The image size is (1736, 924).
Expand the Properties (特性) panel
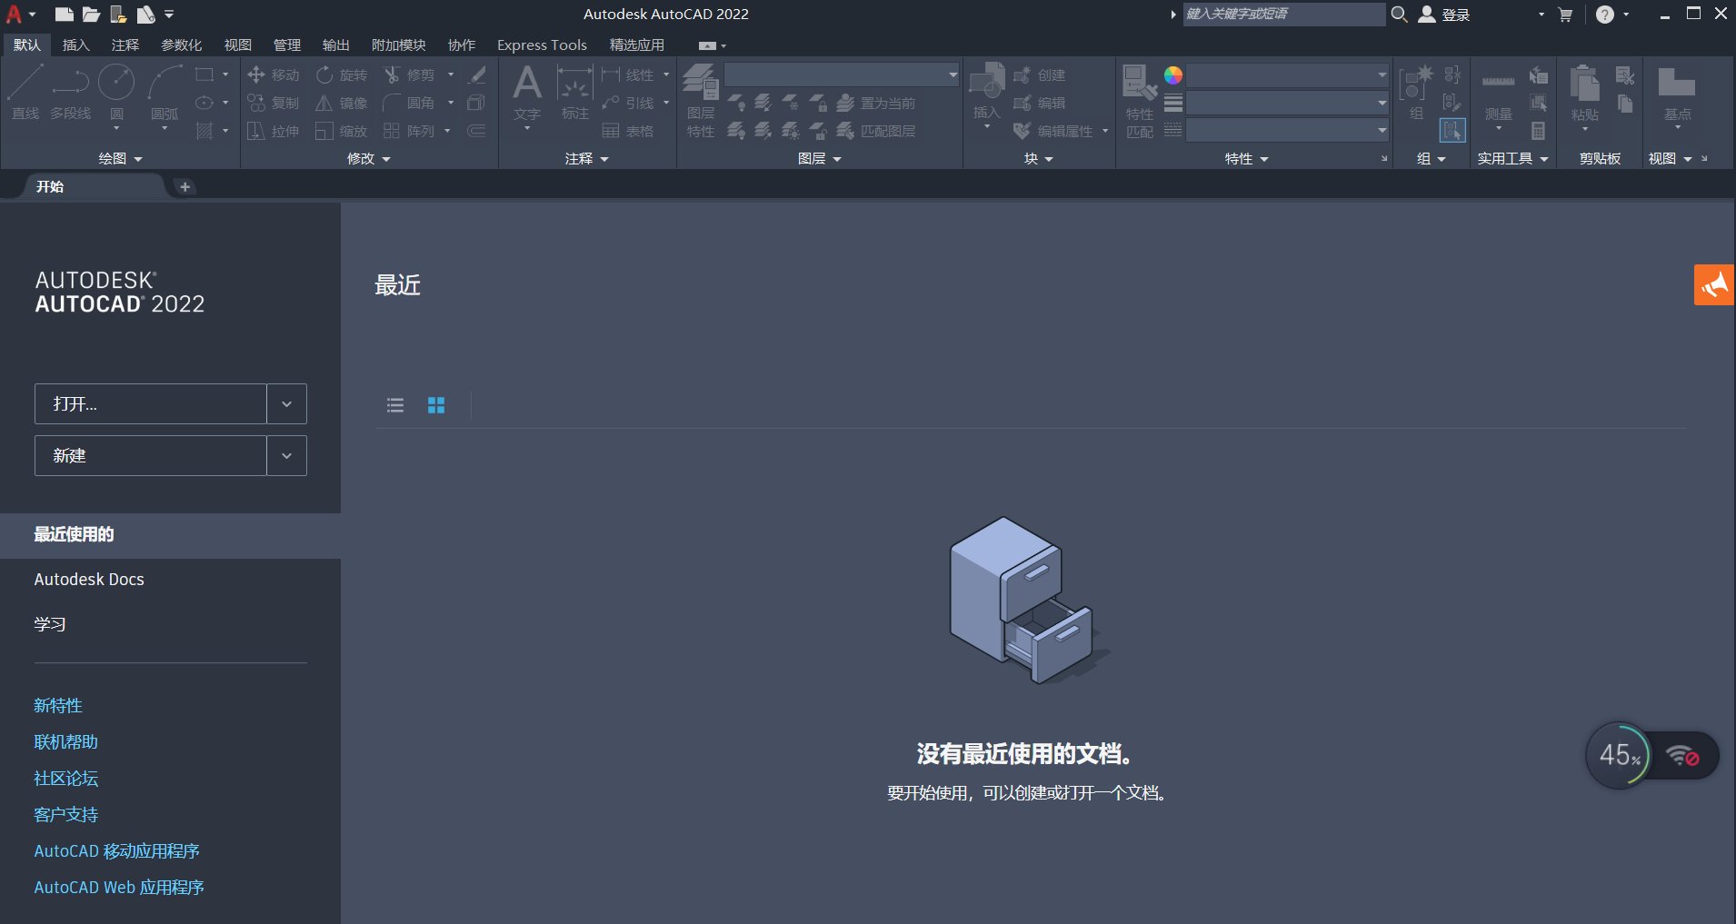tap(1246, 158)
